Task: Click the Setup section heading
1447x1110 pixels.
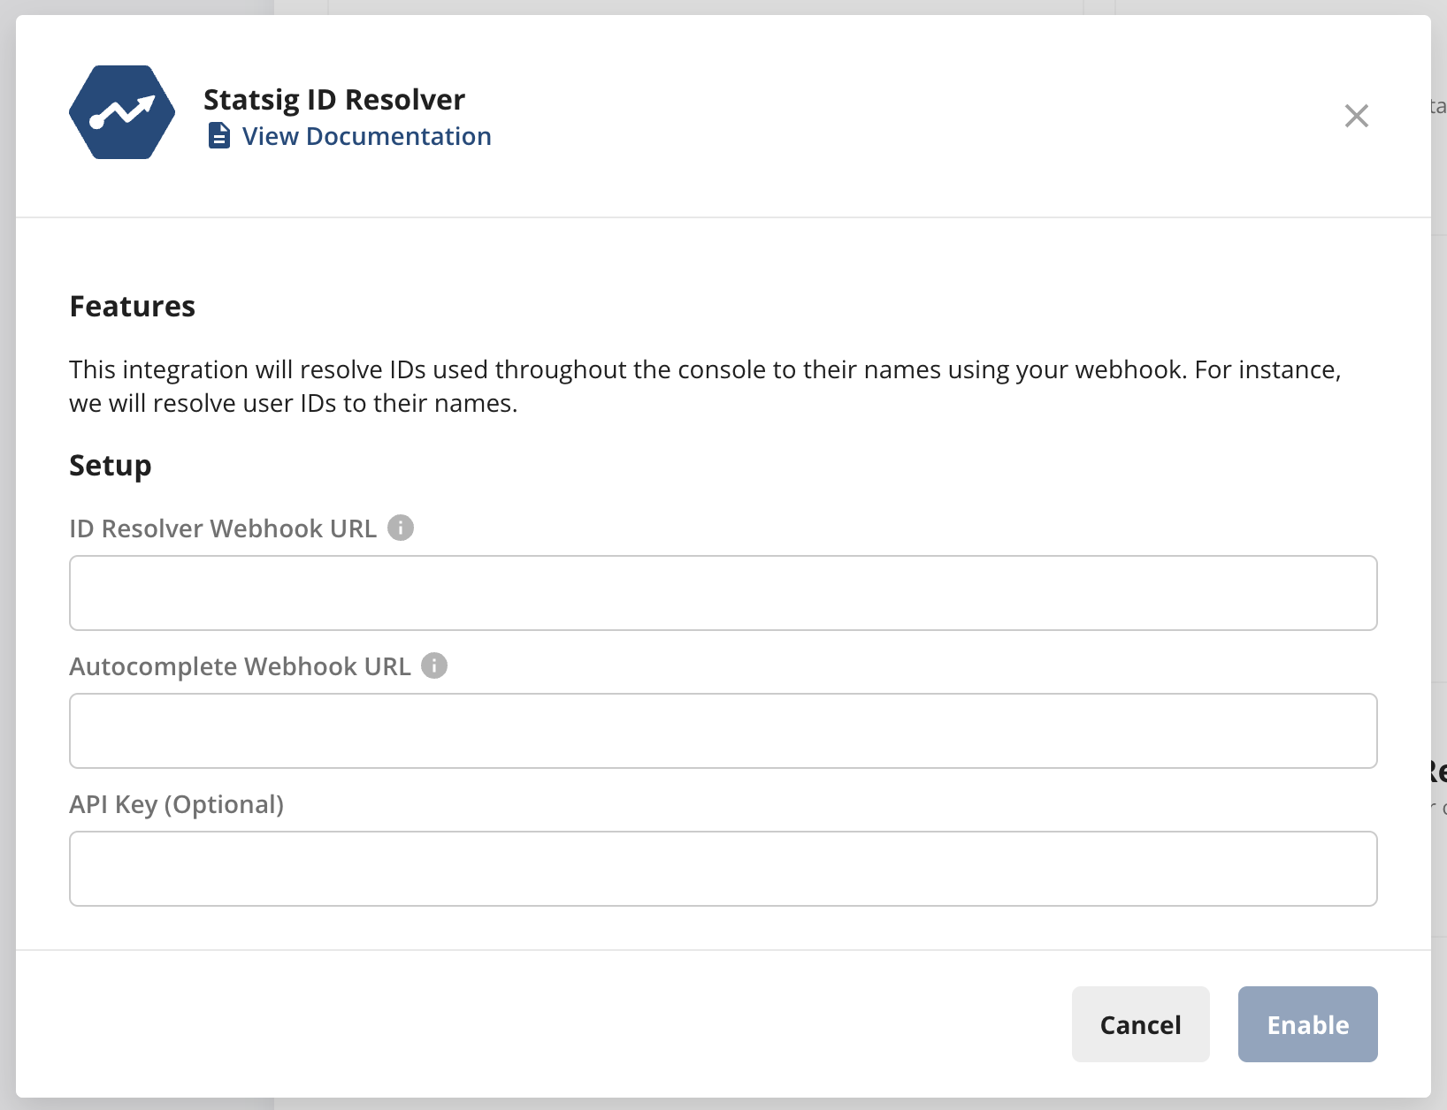Action: coord(110,465)
